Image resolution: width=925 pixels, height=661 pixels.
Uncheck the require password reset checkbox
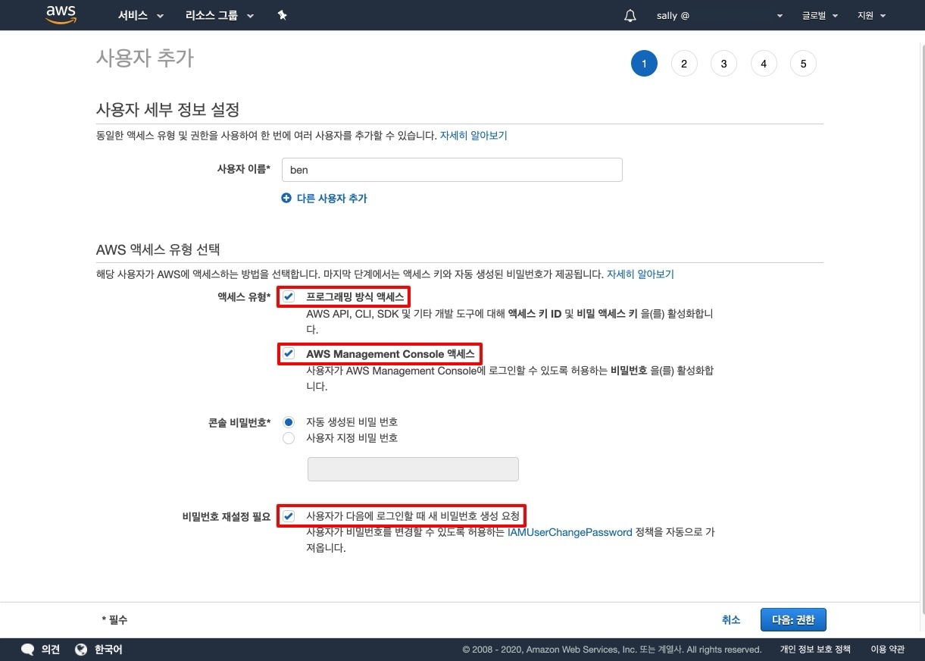click(x=289, y=516)
